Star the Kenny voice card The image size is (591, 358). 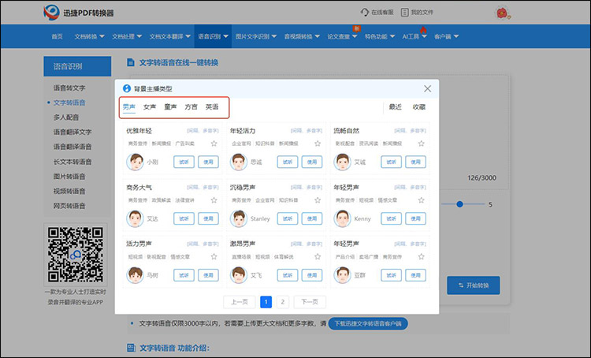click(422, 200)
